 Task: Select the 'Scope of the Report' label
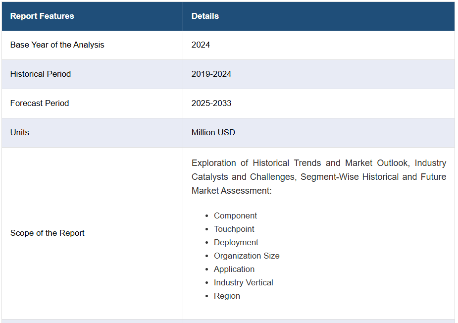click(x=48, y=233)
